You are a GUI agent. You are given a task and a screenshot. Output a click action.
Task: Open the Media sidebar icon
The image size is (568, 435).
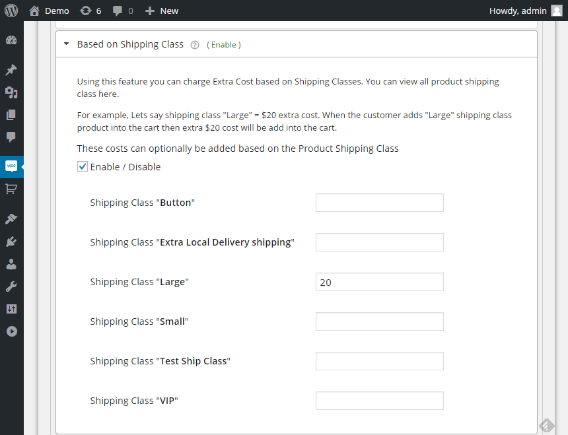click(11, 92)
